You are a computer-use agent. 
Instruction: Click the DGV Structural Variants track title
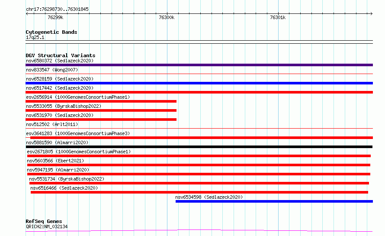click(61, 55)
